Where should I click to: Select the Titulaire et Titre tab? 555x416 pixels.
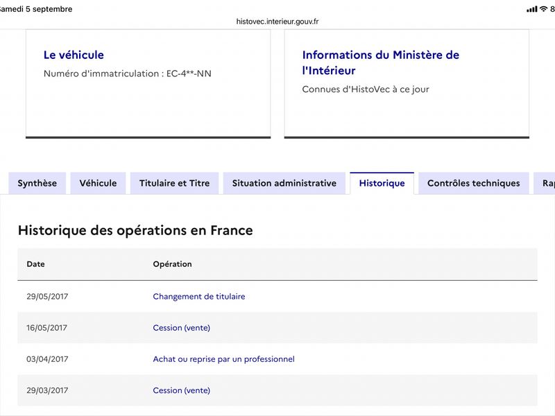[x=175, y=183]
